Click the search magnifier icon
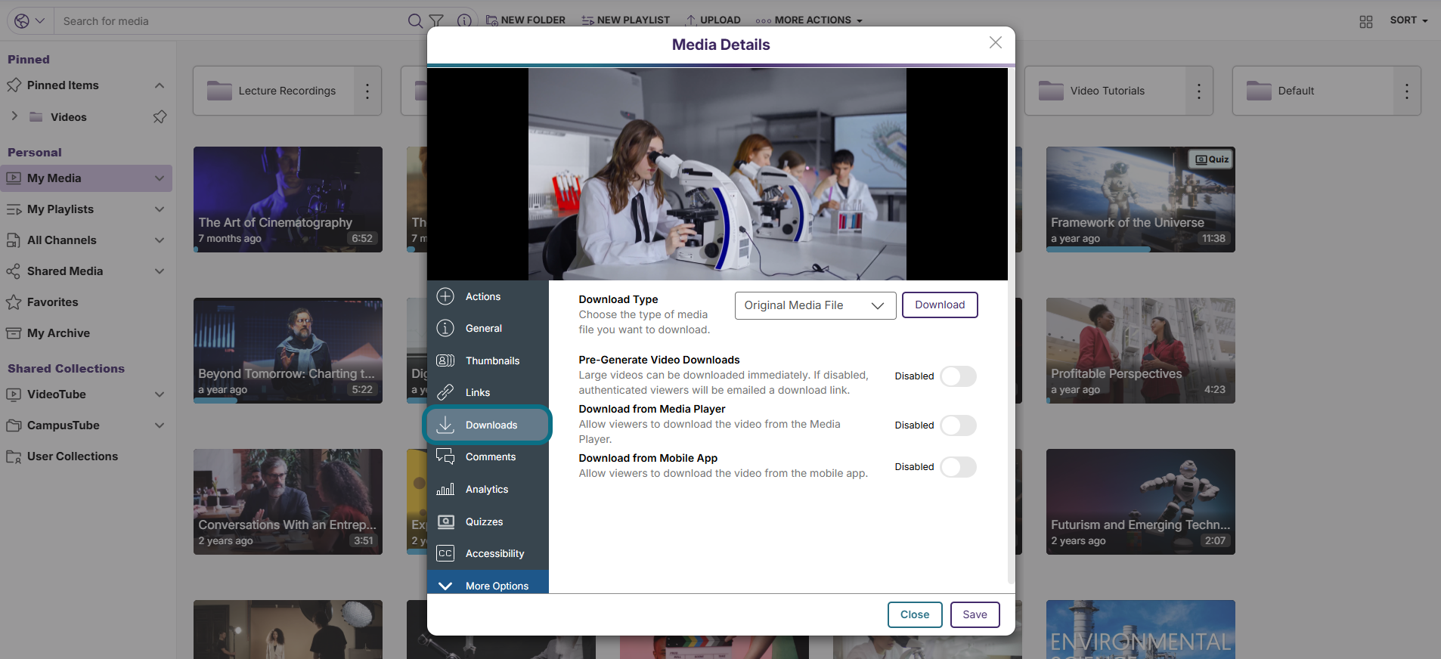Viewport: 1441px width, 659px height. (415, 21)
